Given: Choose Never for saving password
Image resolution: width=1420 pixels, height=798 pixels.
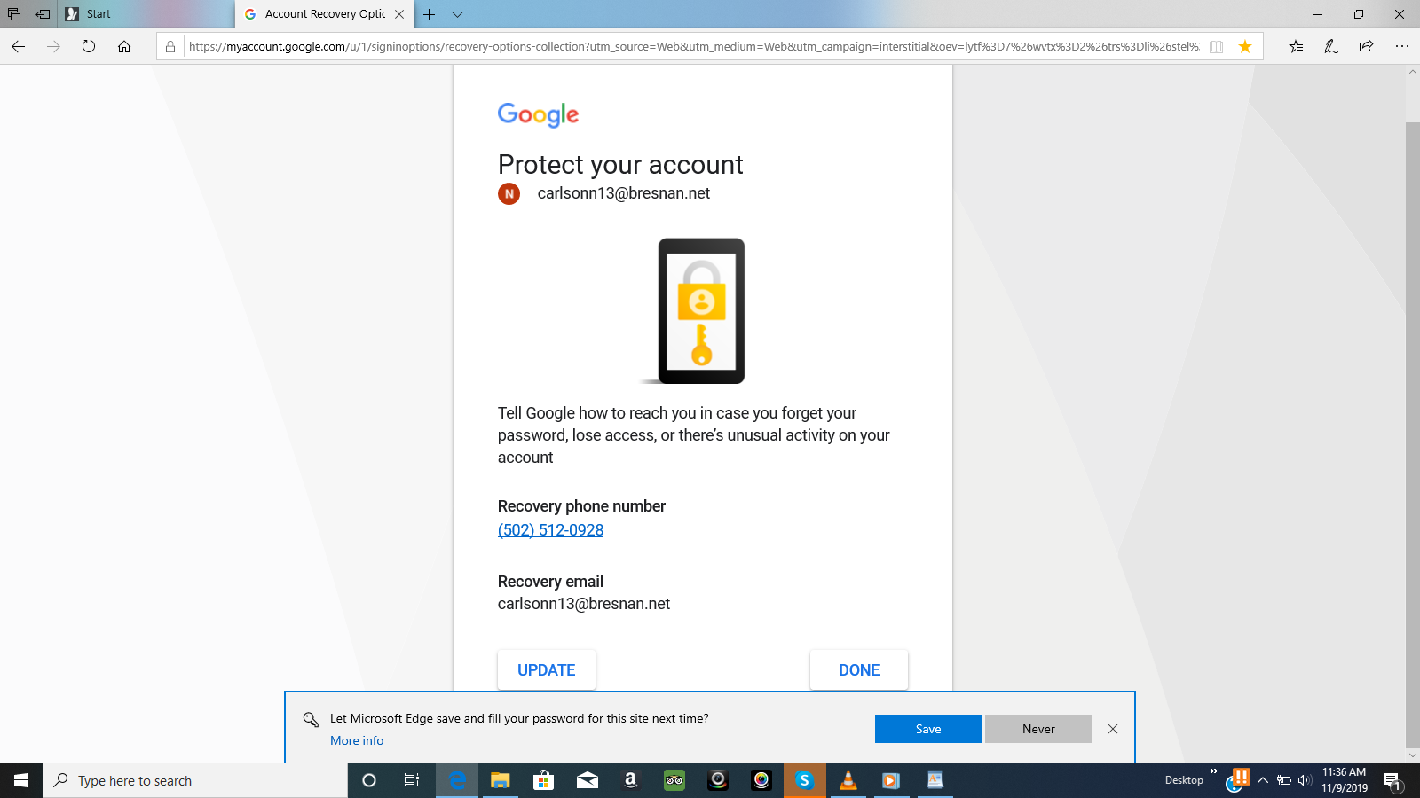Looking at the screenshot, I should (x=1038, y=729).
